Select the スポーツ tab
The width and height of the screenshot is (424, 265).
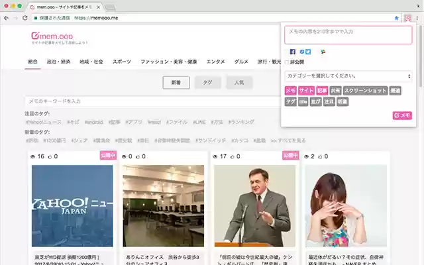click(122, 62)
